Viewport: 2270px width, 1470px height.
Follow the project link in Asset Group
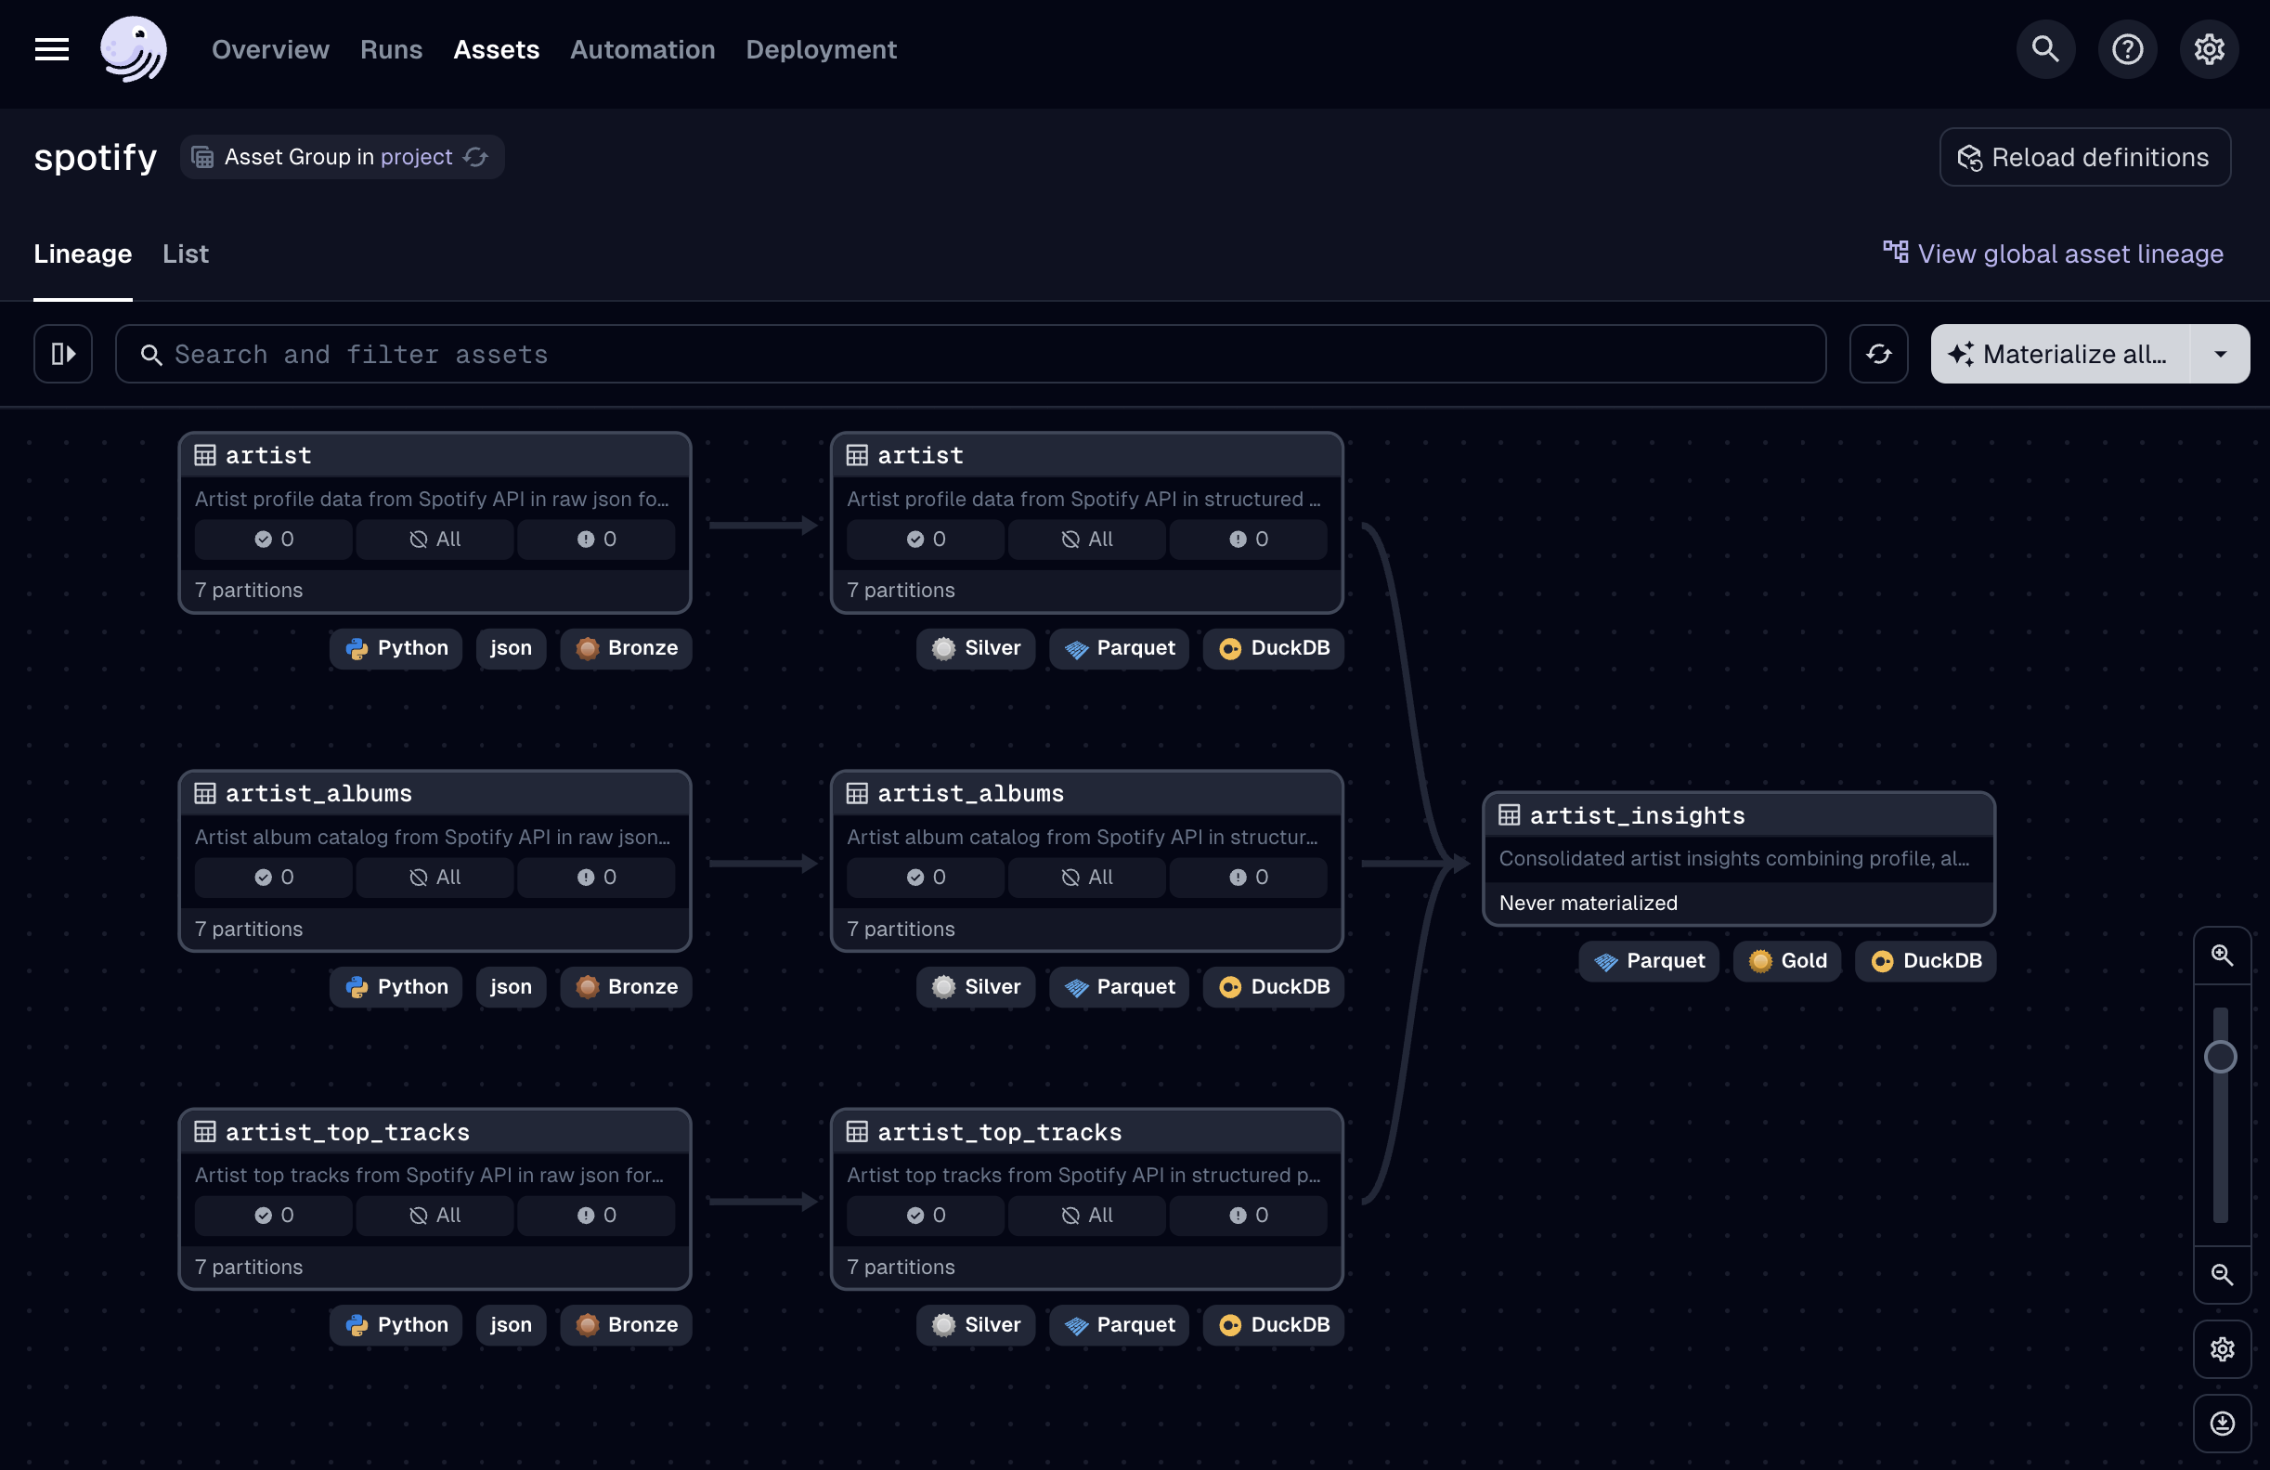416,156
